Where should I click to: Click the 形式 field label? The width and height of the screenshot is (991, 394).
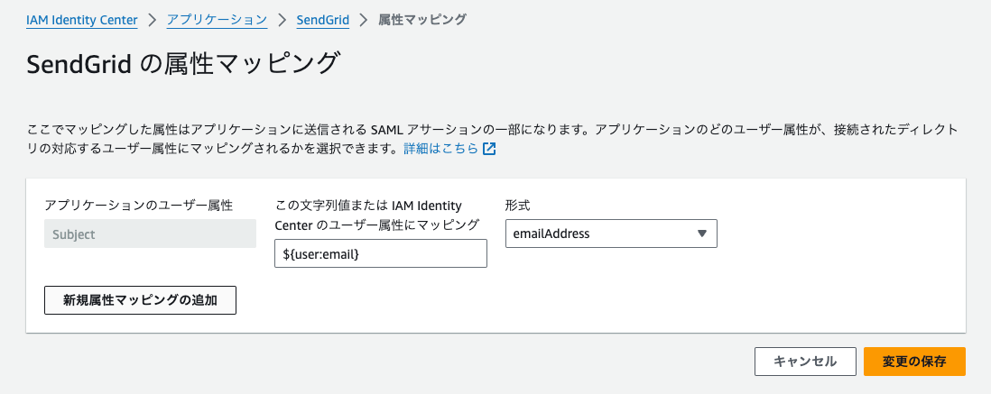pyautogui.click(x=518, y=206)
